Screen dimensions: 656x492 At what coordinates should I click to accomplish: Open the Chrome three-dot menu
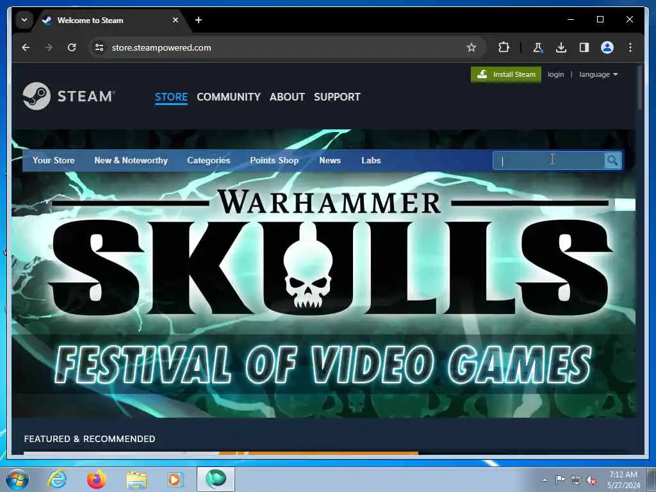(630, 47)
